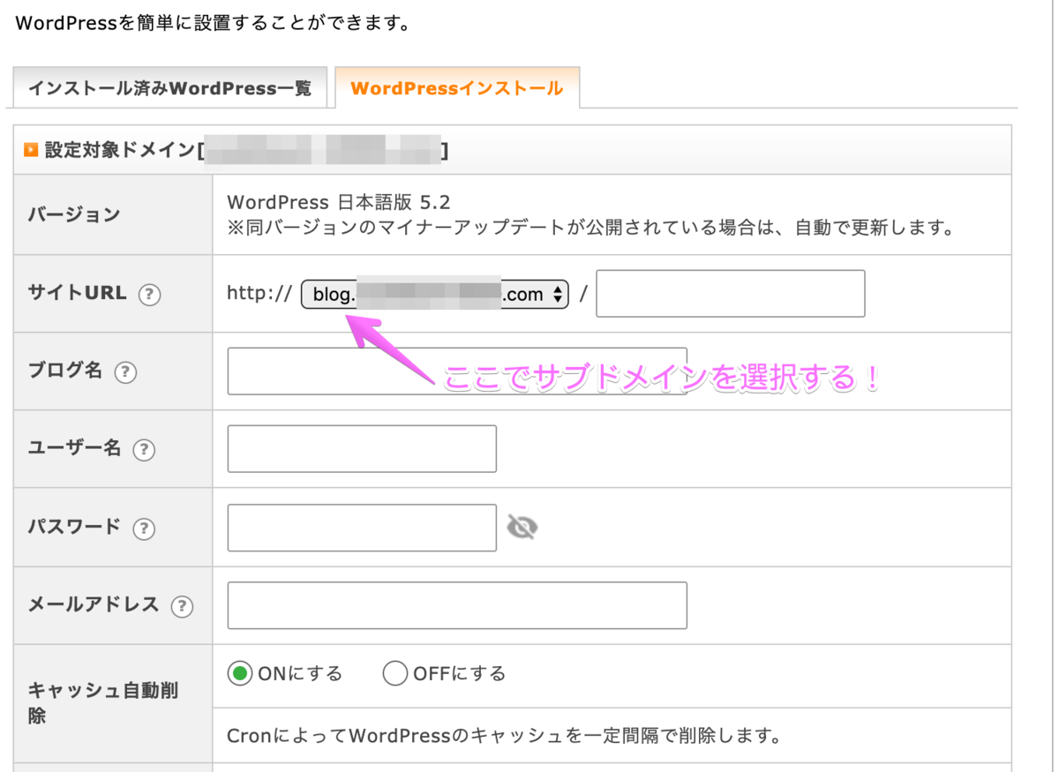Screen dimensions: 1059x772
Task: Switch to the WordPressインストール tab
Action: 456,87
